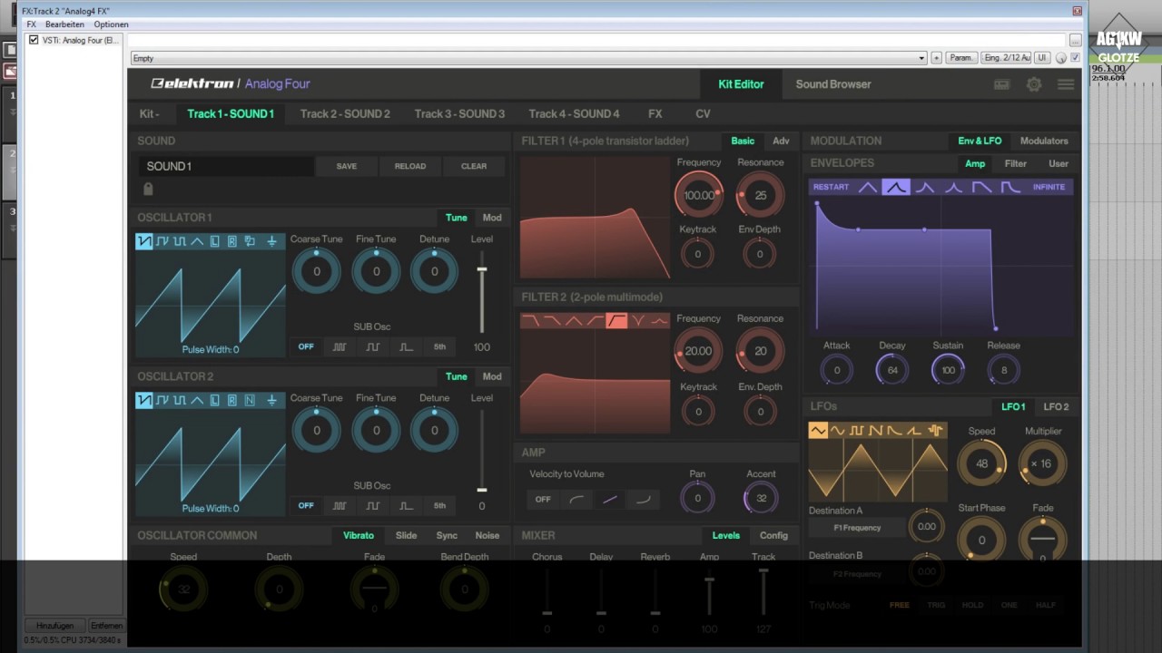The height and width of the screenshot is (653, 1162).
Task: Select the last envelope shape before INFINITE
Action: pos(1010,187)
